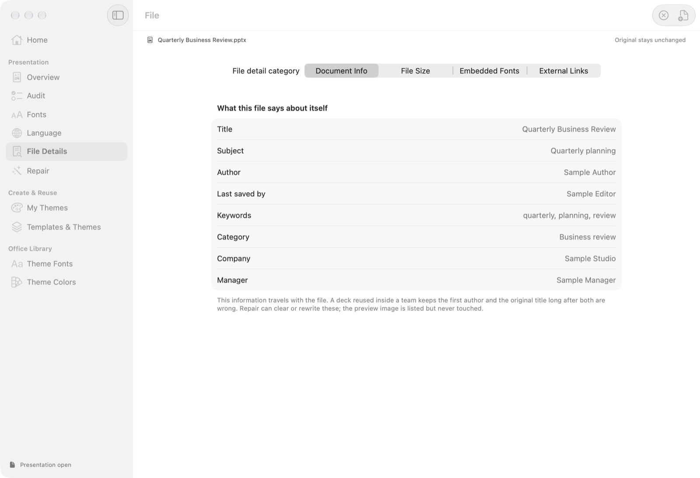The image size is (700, 478).
Task: Click the Manager value Sample Manager
Action: click(586, 280)
